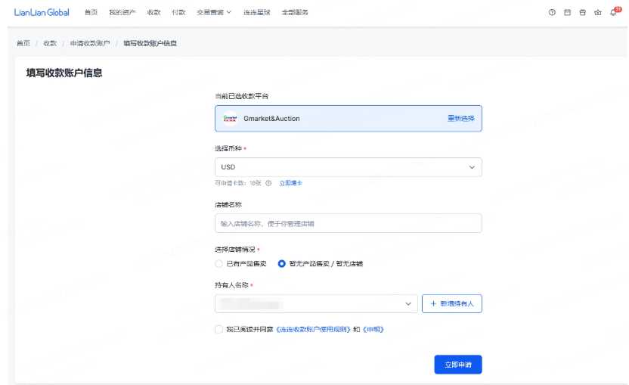This screenshot has width=629, height=385.
Task: Open 全部服务 in the navigation bar
Action: 294,13
